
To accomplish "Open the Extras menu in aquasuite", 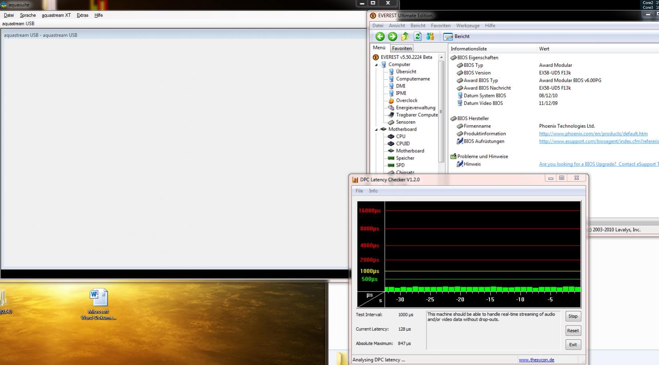I will point(83,15).
